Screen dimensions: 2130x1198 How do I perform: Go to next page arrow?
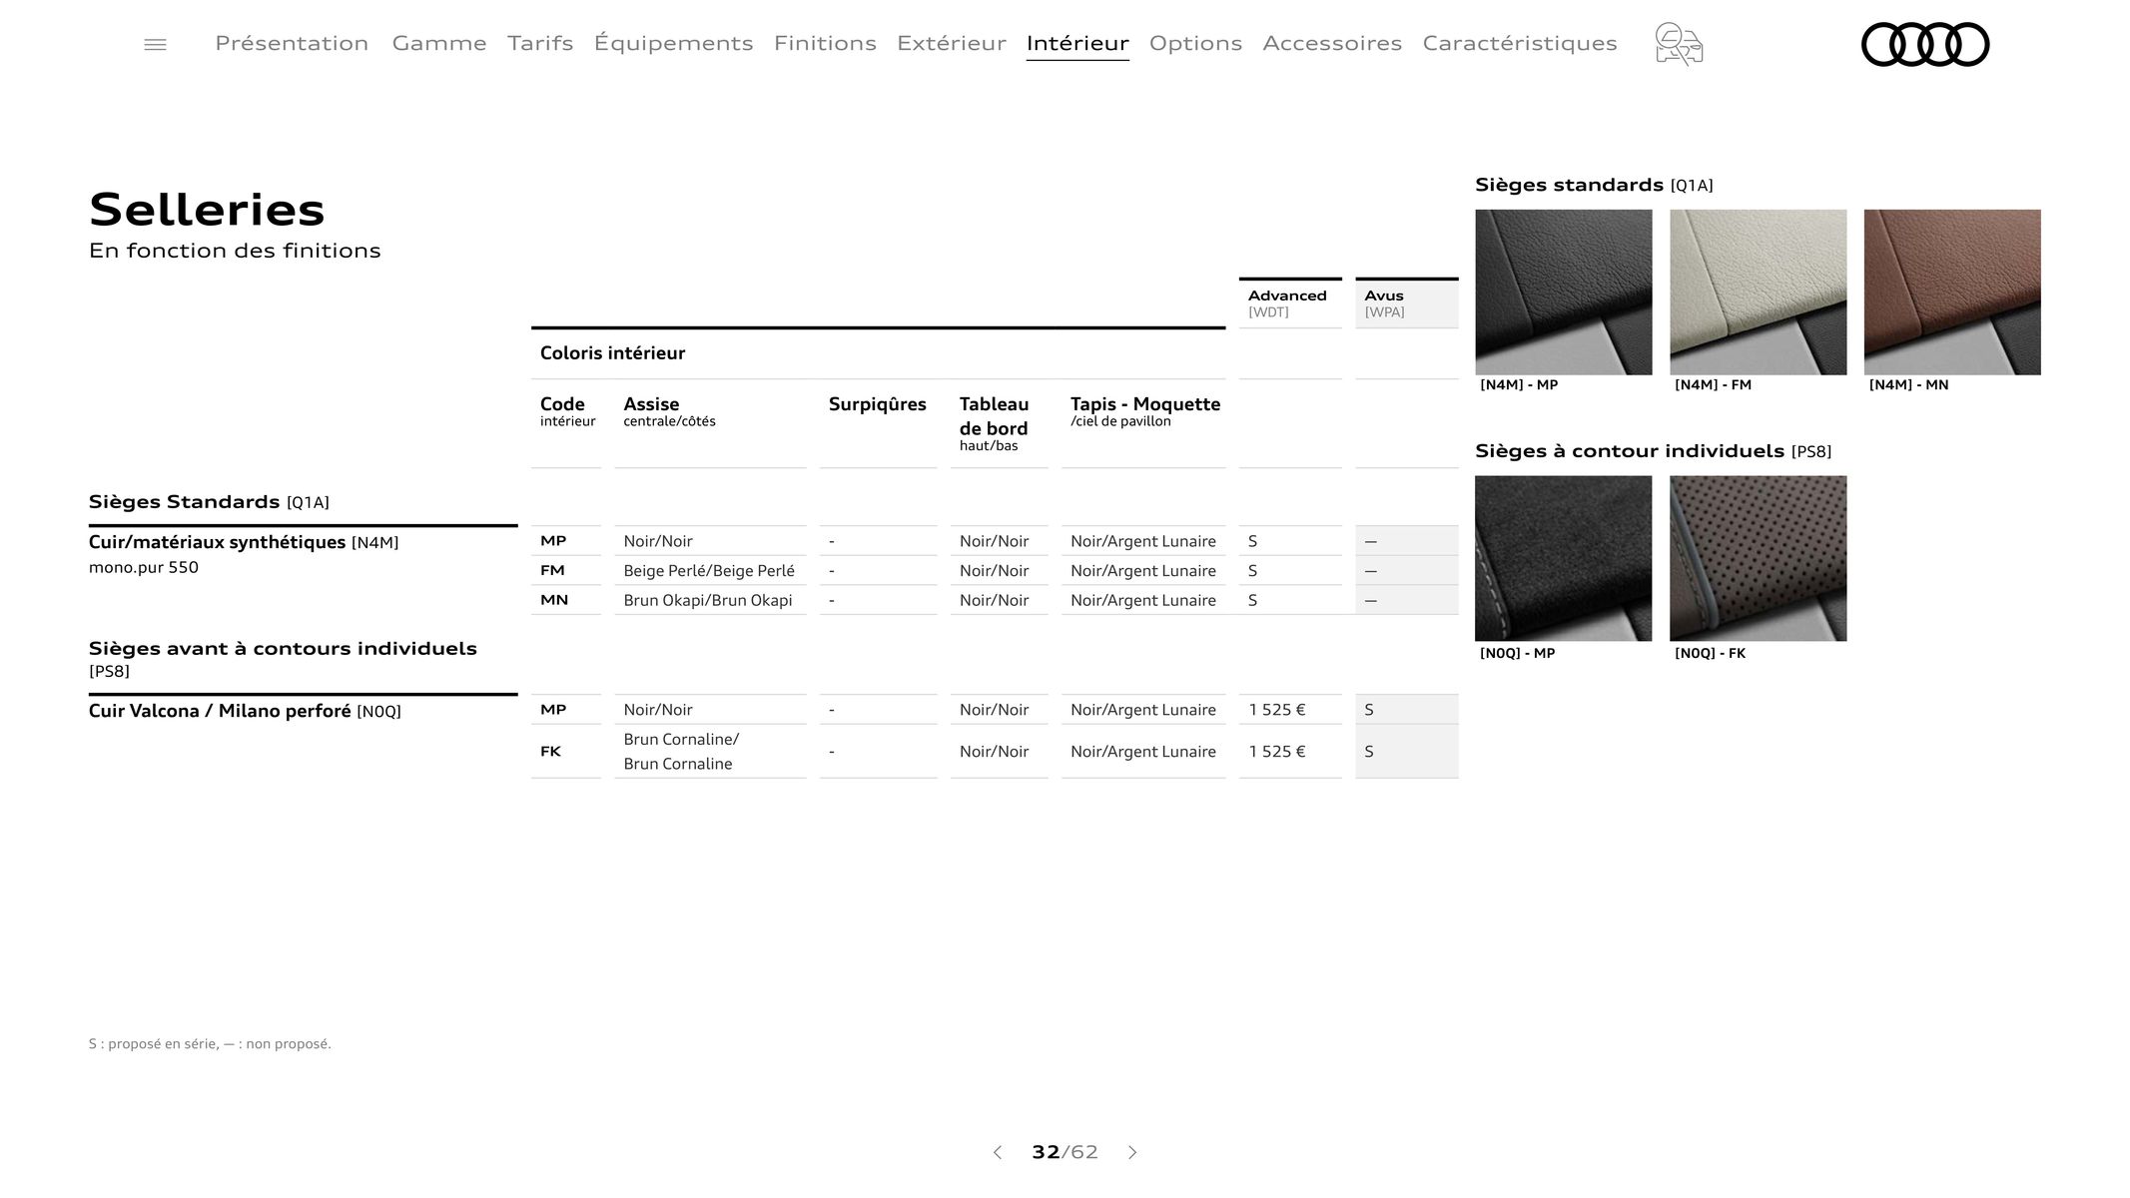coord(1132,1152)
